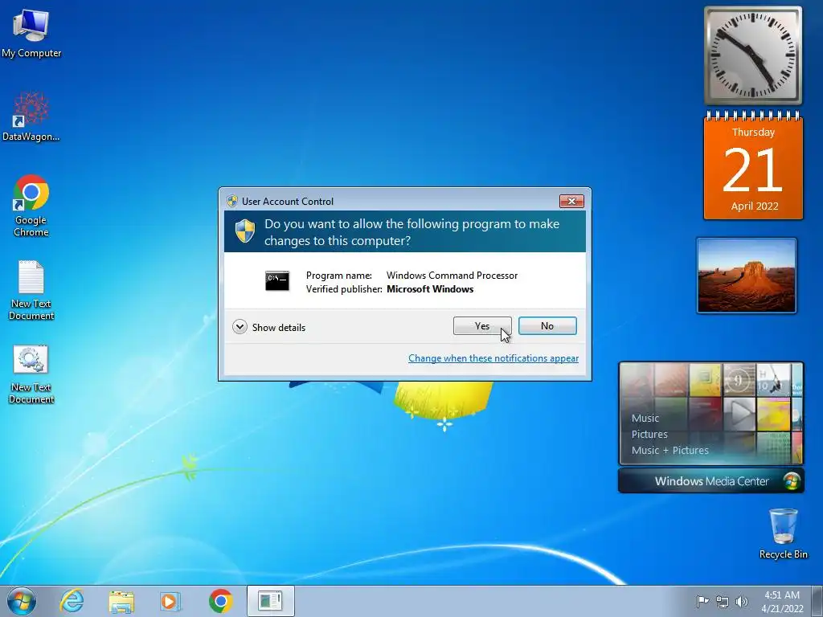Open the Recycle Bin

tap(783, 533)
